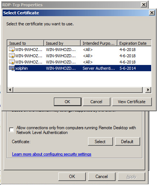This screenshot has width=157, height=185.
Task: Click the 5-6-2014 expiration date cell
Action: click(x=128, y=68)
